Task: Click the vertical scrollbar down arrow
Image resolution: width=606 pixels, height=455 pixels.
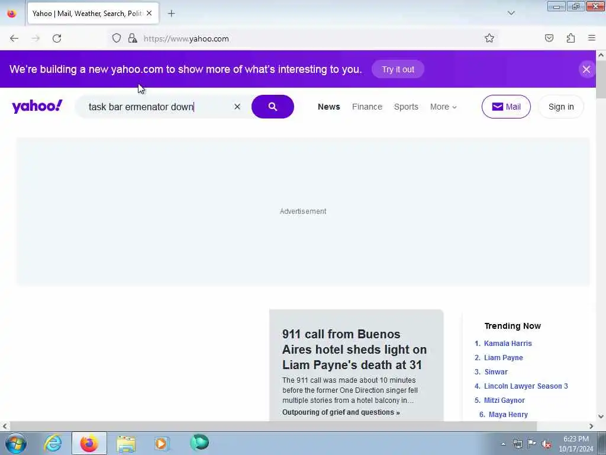Action: pos(601,416)
